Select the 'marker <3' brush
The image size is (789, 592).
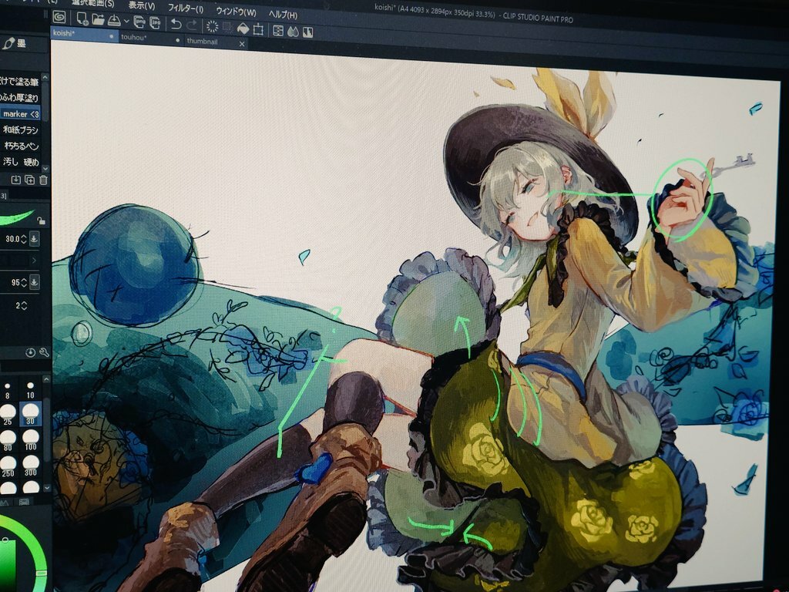click(x=20, y=114)
